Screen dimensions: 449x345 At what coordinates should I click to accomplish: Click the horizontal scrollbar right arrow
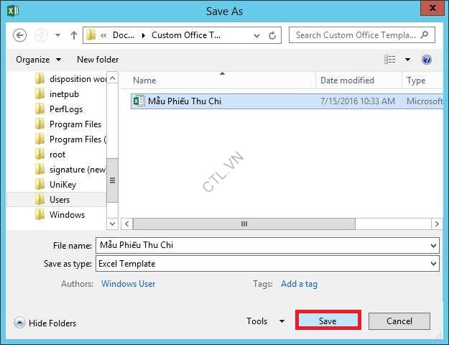pyautogui.click(x=437, y=224)
